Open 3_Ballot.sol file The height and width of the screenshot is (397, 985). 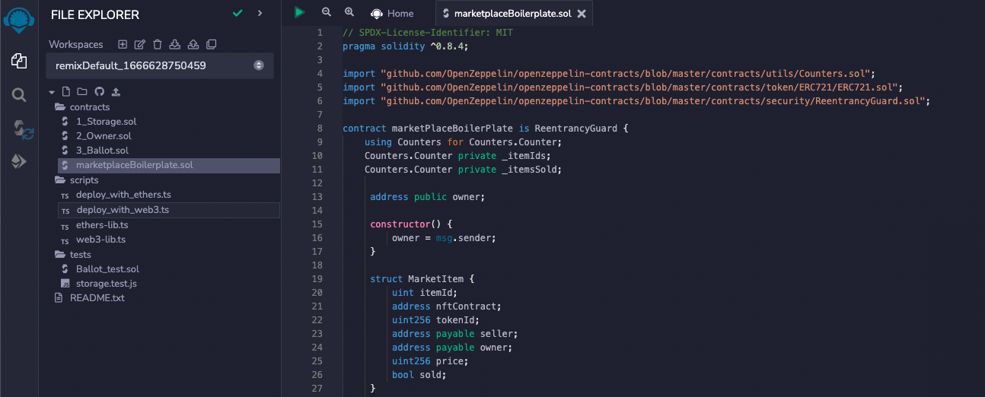[102, 151]
